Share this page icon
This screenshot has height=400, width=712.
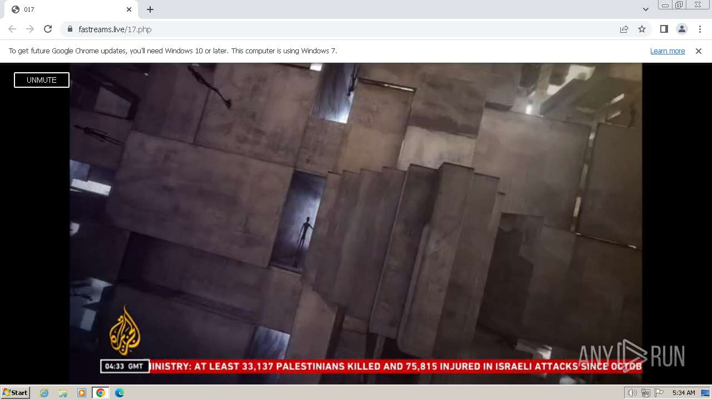pos(624,29)
